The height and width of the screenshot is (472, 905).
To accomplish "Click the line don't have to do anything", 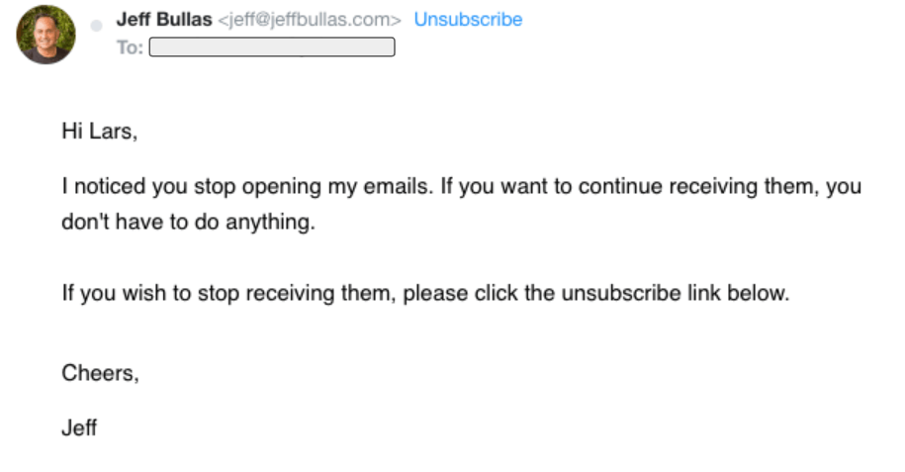I will pyautogui.click(x=188, y=222).
